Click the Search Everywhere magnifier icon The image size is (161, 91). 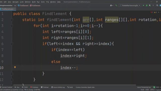click(x=157, y=5)
